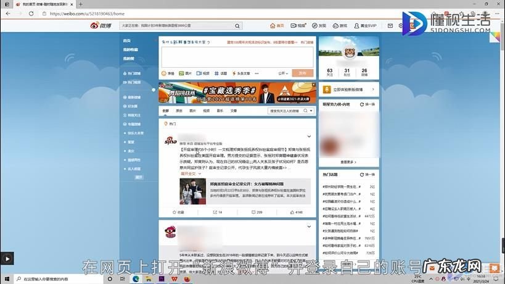The width and height of the screenshot is (505, 284).
Task: Refresh 明星势力榜 with 换一换
Action: tap(367, 104)
